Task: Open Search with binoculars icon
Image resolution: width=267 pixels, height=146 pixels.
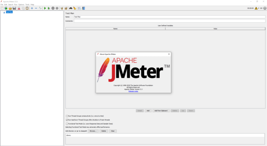Action: coord(71,8)
